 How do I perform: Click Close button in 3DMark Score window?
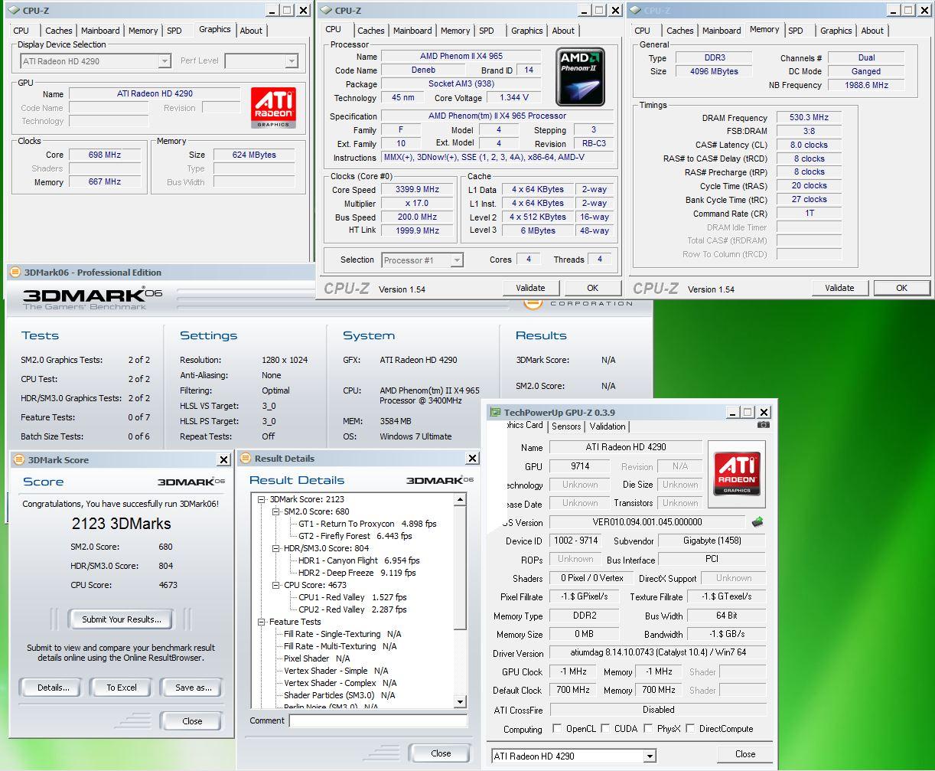[x=193, y=721]
